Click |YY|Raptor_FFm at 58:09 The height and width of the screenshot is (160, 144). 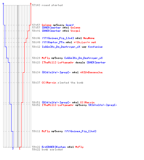click(x=53, y=42)
